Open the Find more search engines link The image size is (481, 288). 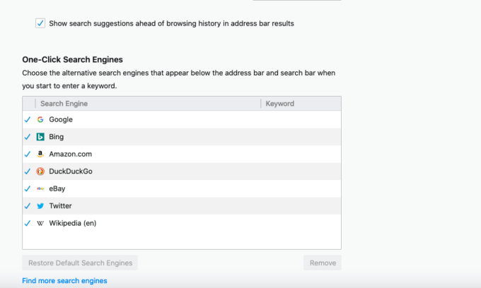[x=64, y=281]
